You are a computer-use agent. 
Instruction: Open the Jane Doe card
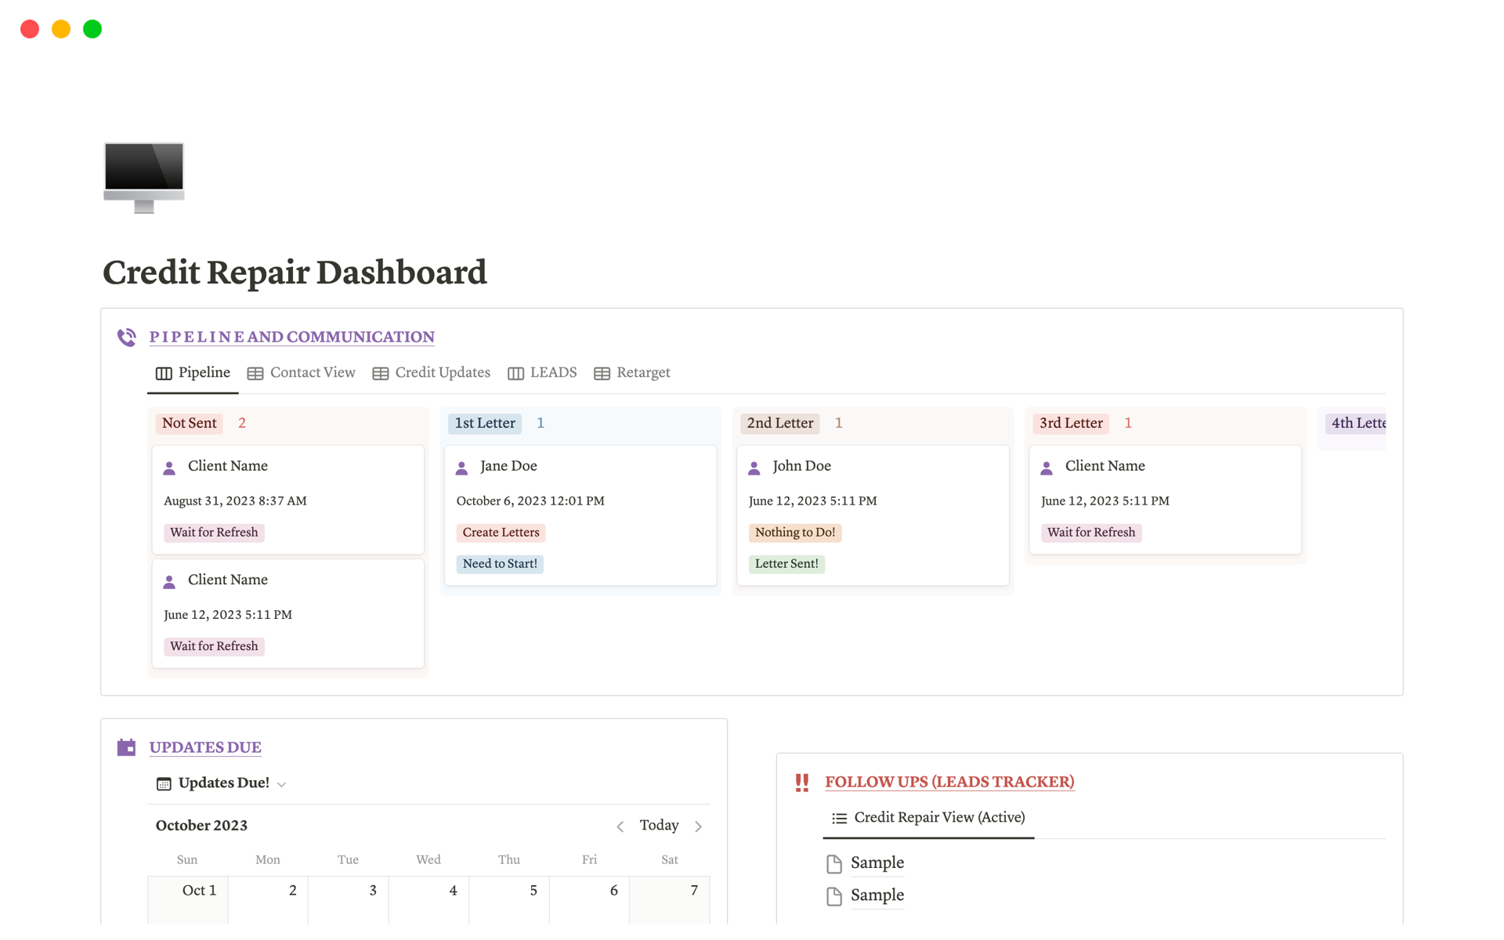click(x=580, y=515)
